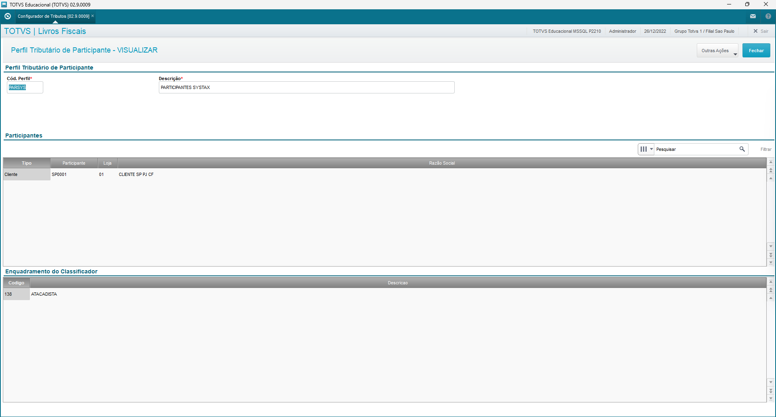
Task: Move down one row in Enquadramento grid
Action: [771, 382]
